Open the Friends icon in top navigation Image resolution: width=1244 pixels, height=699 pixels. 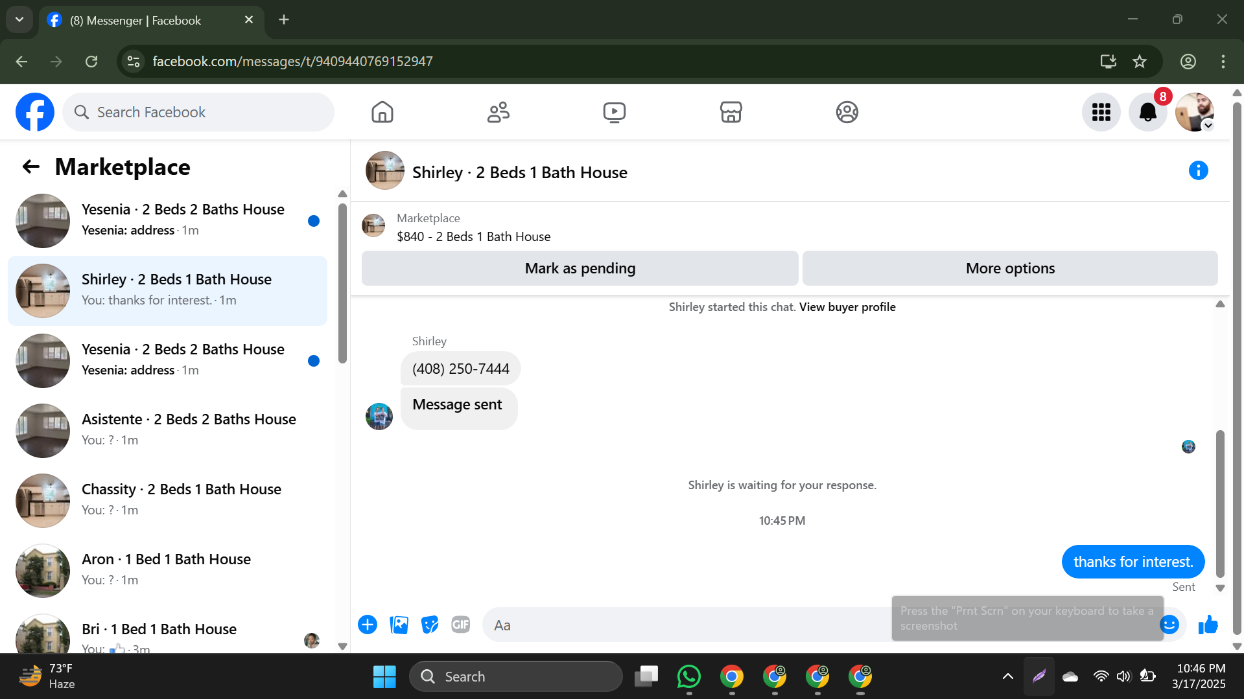point(499,112)
